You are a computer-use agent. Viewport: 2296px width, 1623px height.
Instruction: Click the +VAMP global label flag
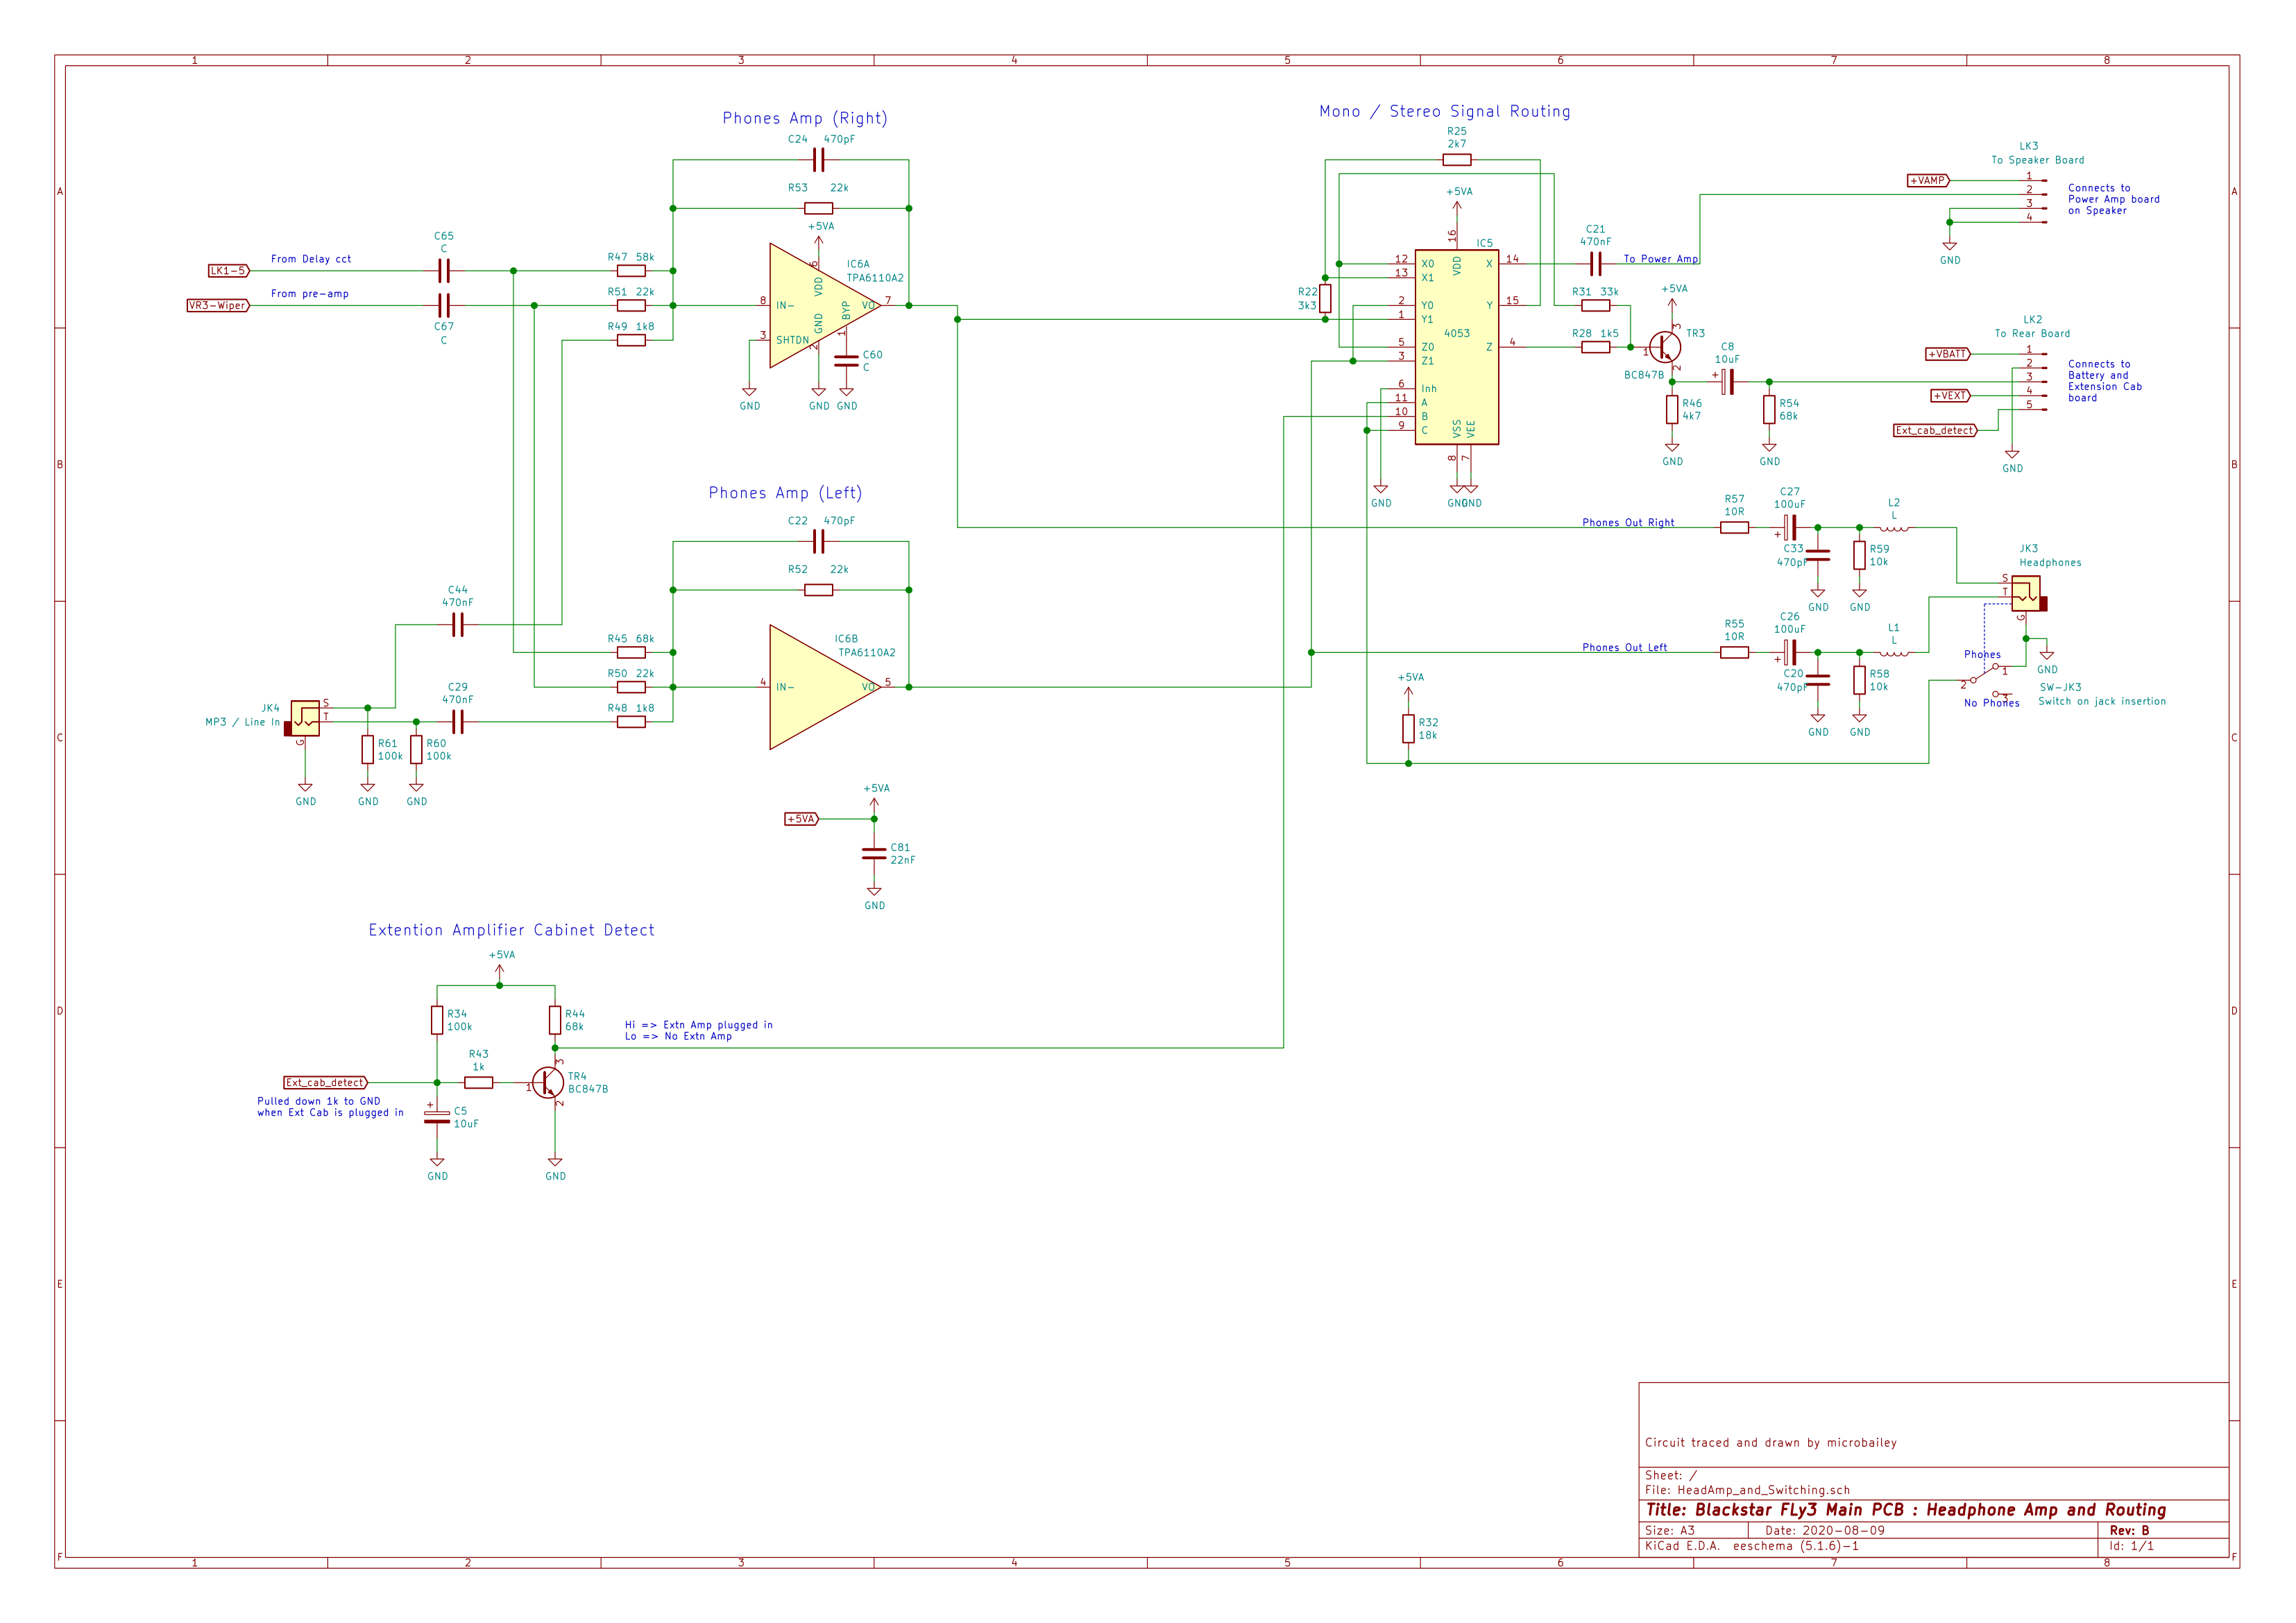[x=1927, y=181]
